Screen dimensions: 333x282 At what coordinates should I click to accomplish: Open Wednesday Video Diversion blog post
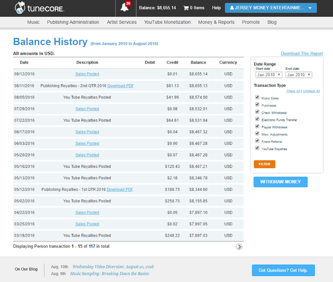(x=113, y=267)
